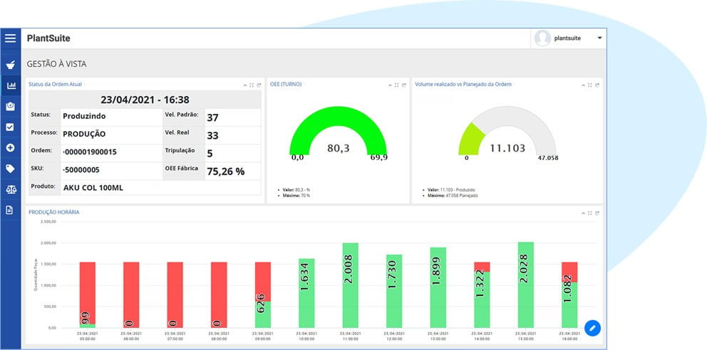
Task: Click the red bar at 06:00:00
Action: click(x=131, y=295)
